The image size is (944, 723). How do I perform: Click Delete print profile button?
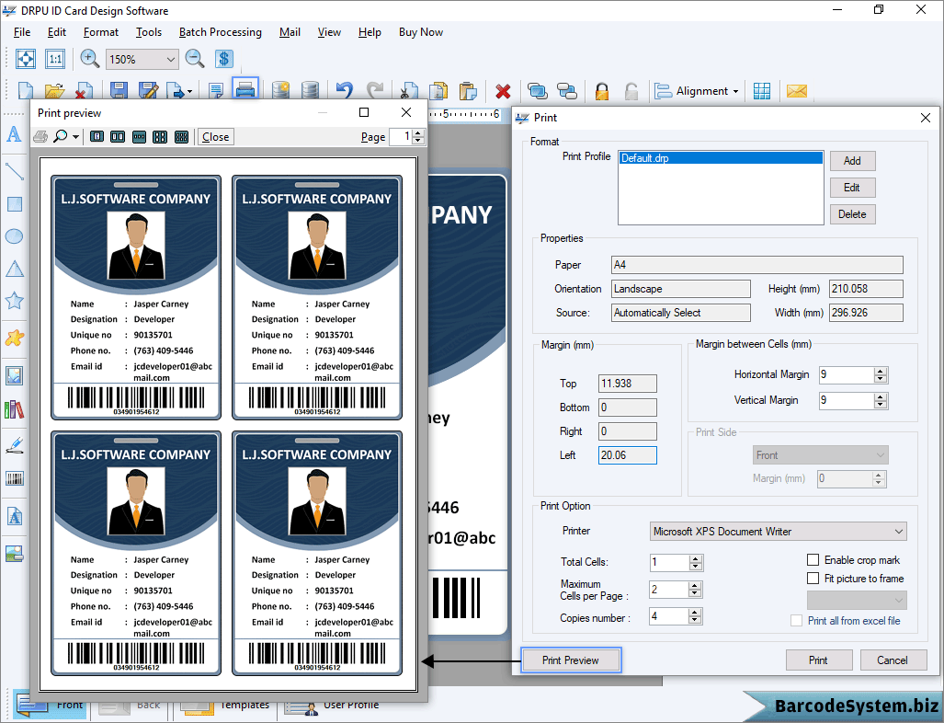click(x=852, y=214)
